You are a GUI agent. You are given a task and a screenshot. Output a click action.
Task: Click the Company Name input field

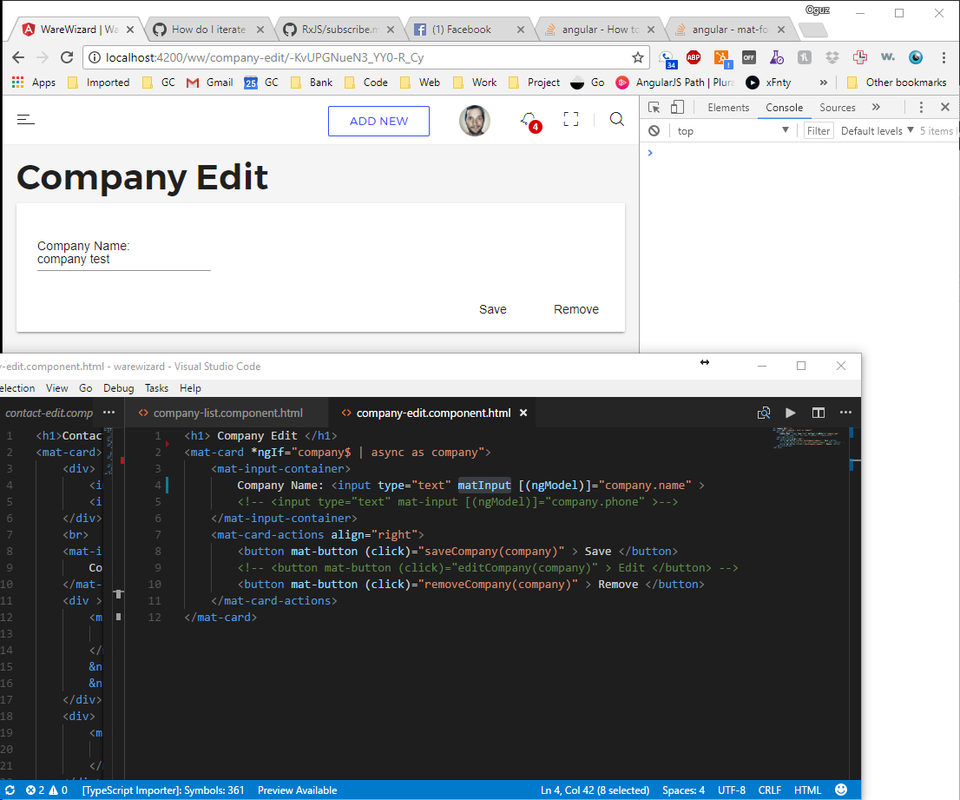(x=124, y=260)
